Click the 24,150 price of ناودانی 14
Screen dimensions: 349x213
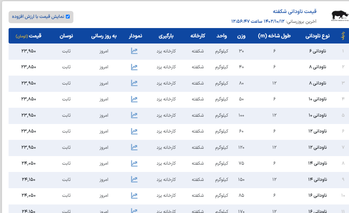coord(29,179)
